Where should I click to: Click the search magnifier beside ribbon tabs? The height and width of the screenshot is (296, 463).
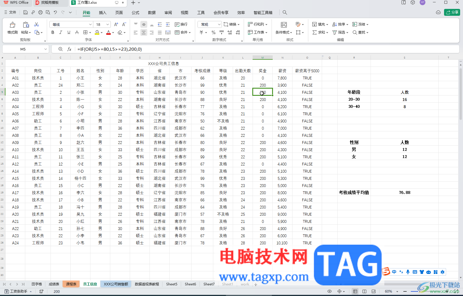point(285,12)
